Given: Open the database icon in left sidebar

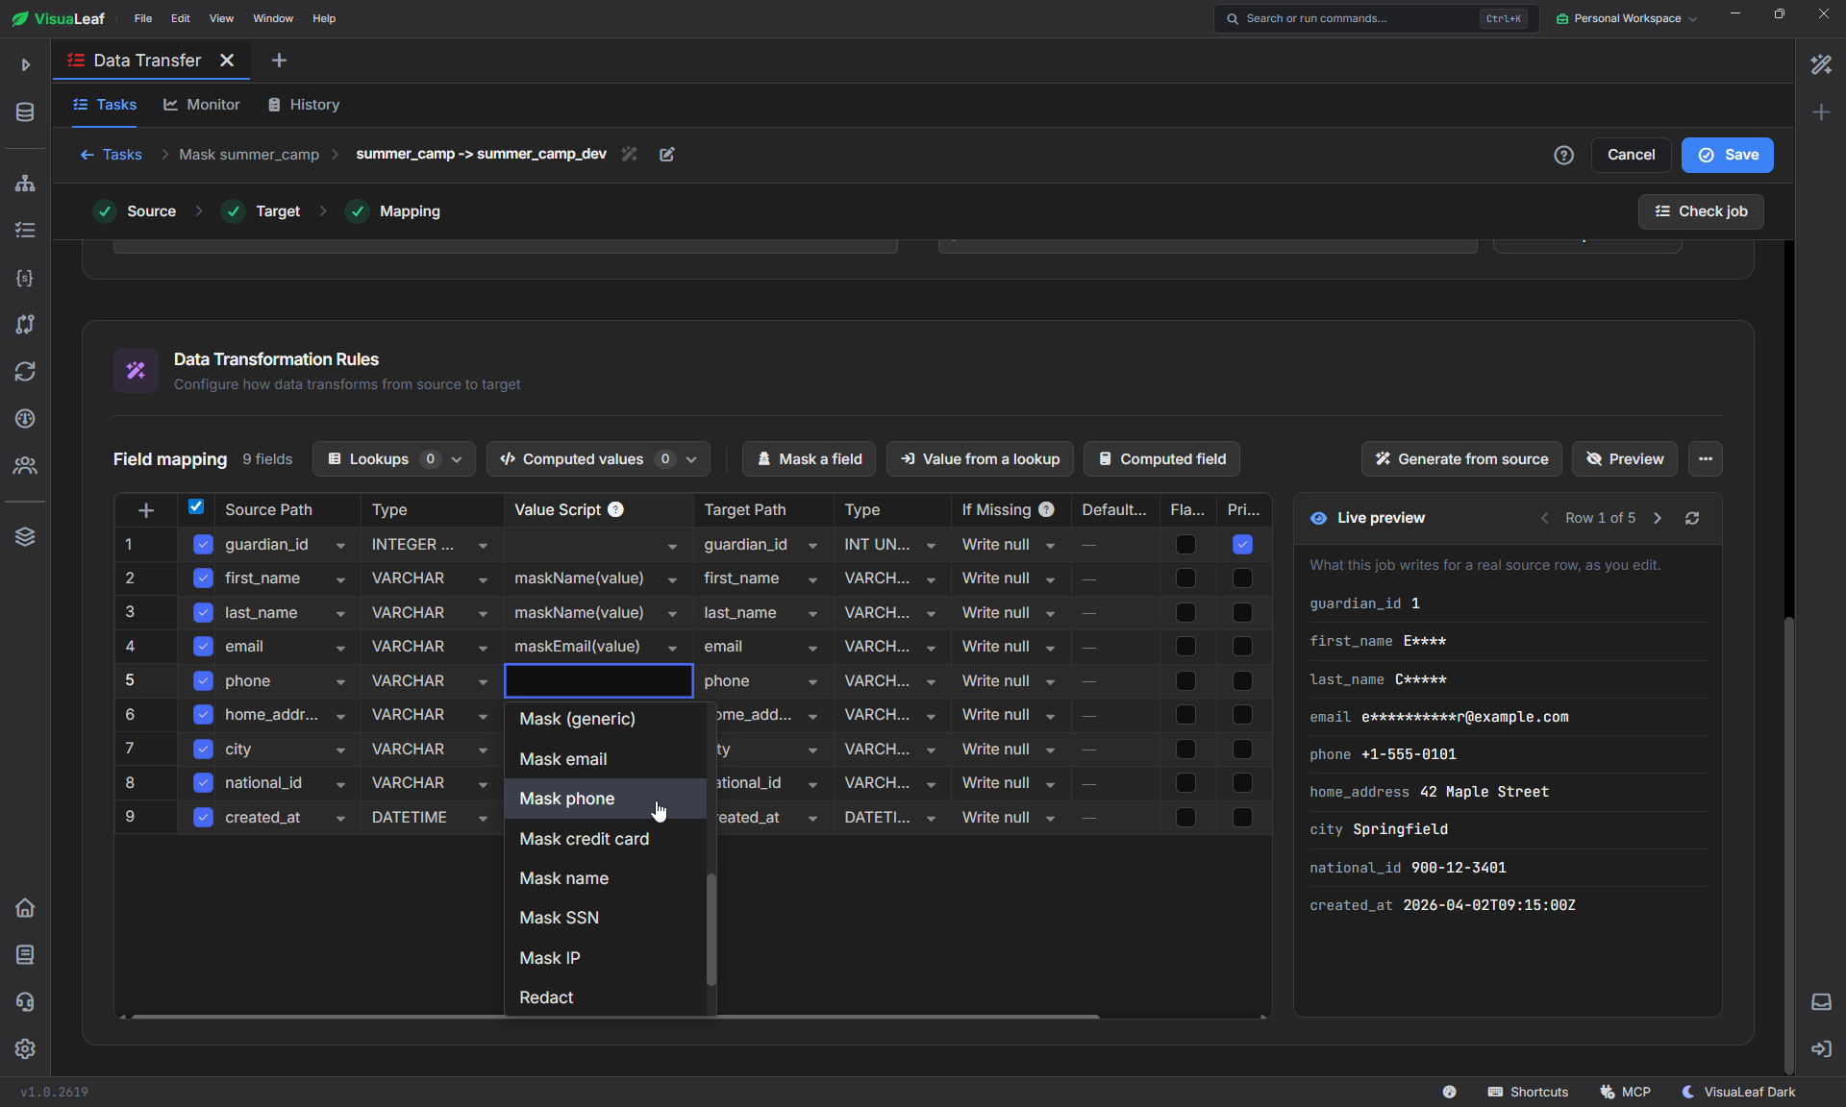Looking at the screenshot, I should 25,112.
